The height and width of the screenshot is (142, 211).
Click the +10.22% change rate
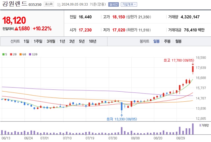[42, 29]
